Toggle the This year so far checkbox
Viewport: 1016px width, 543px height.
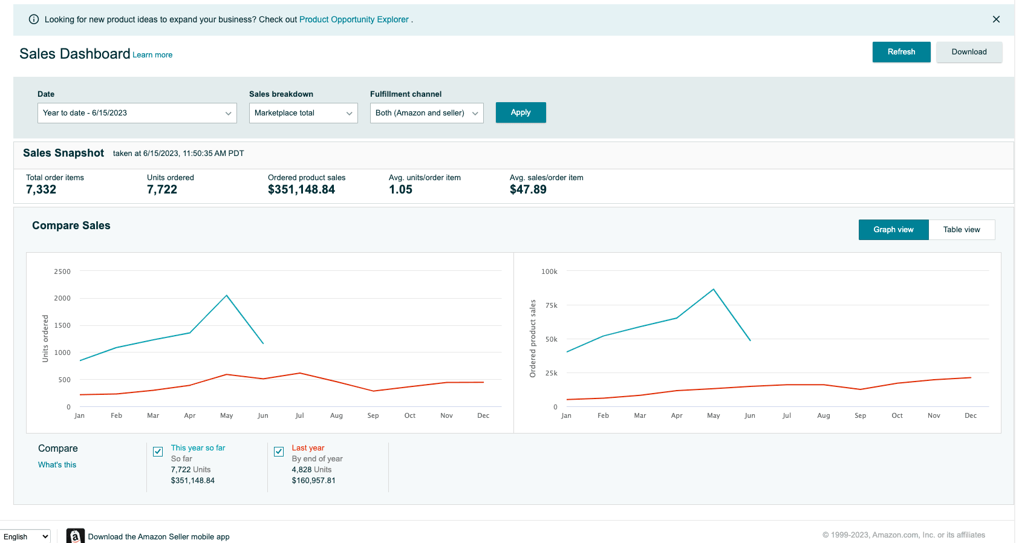pos(158,452)
